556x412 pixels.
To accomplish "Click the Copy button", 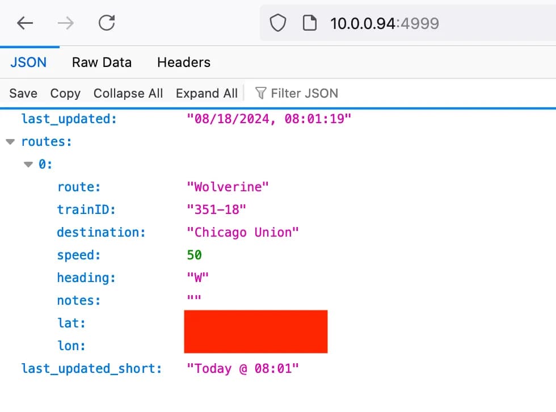I will point(65,94).
